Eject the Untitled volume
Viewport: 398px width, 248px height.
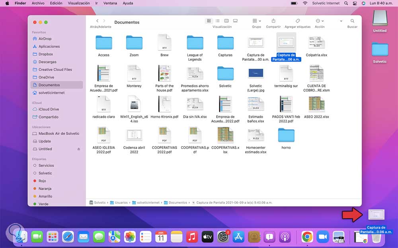(x=79, y=149)
